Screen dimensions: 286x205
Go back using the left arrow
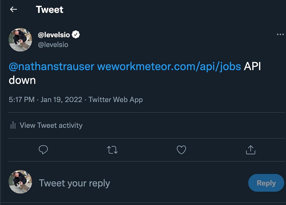point(13,9)
